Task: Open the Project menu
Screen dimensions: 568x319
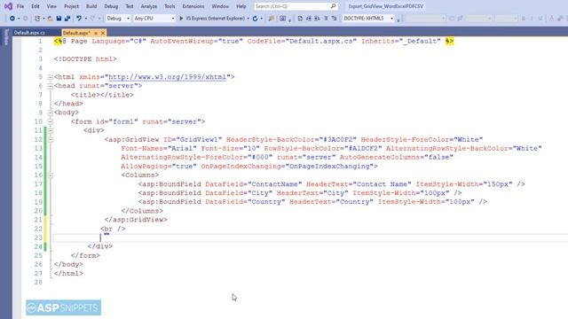Action: (x=71, y=6)
